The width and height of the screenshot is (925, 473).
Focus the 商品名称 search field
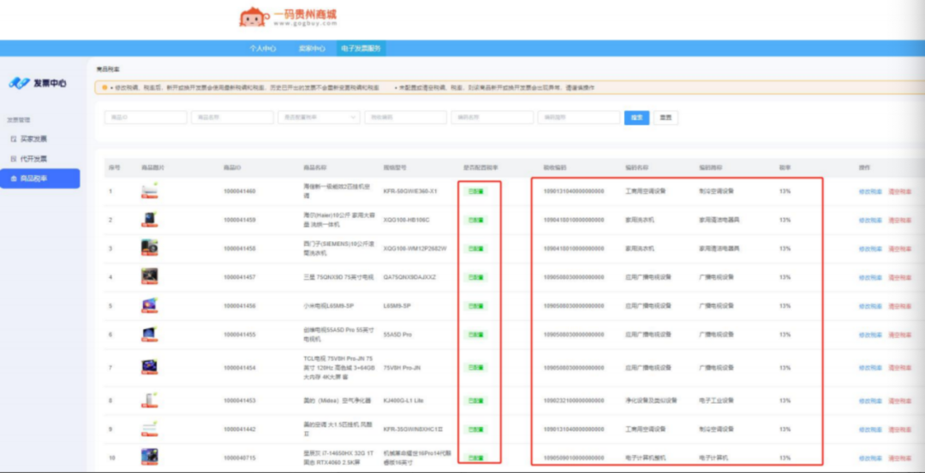pyautogui.click(x=232, y=117)
